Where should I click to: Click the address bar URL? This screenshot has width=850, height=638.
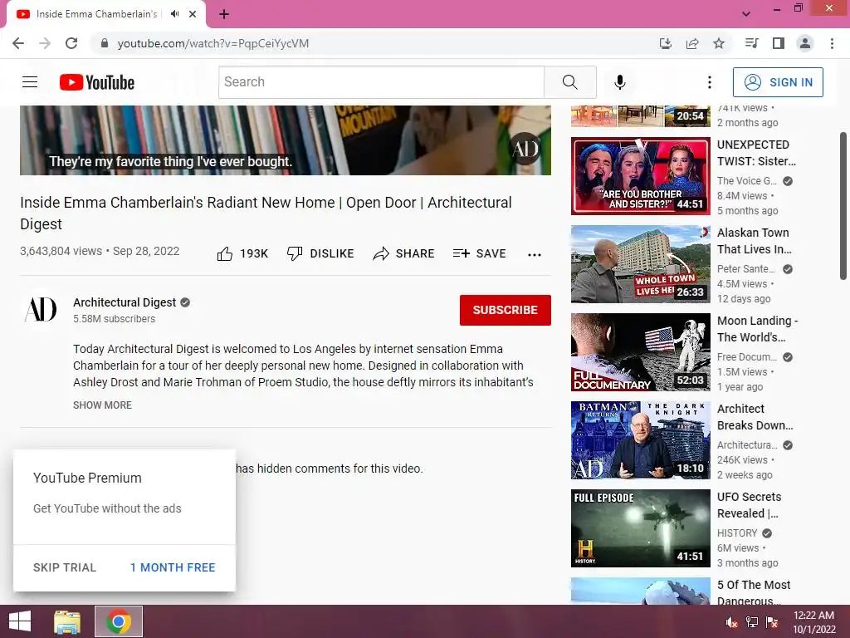[213, 43]
